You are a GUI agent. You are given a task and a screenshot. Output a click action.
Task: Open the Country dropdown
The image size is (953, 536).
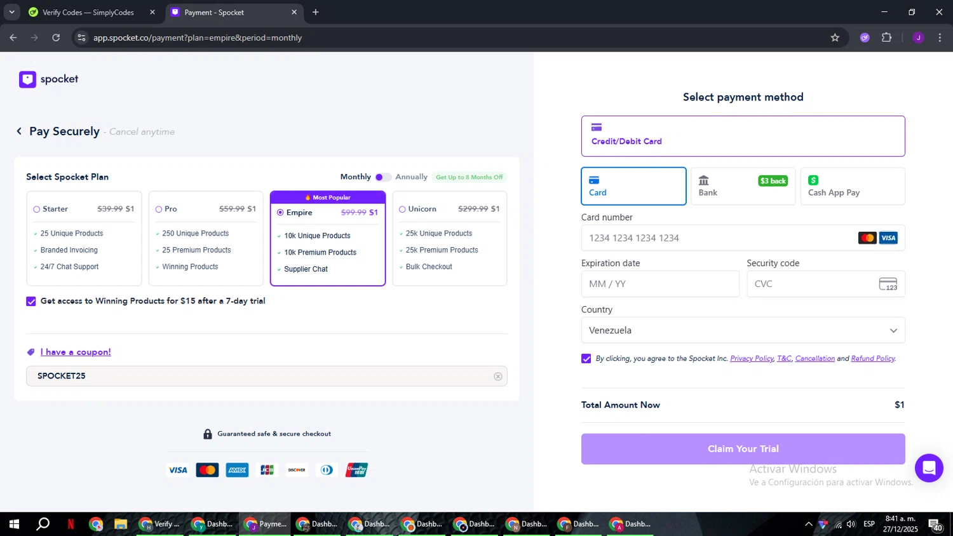pos(743,330)
